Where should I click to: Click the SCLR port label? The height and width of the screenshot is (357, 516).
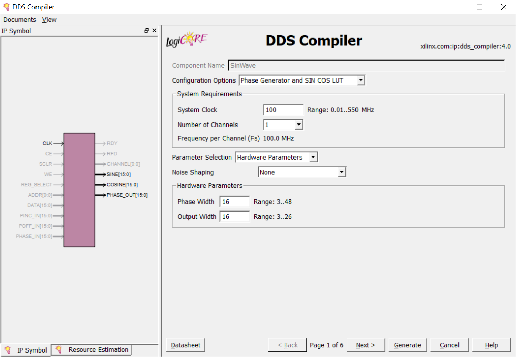[45, 164]
